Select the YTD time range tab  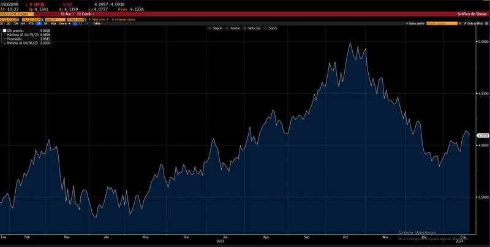[x=31, y=23]
